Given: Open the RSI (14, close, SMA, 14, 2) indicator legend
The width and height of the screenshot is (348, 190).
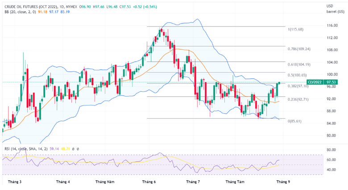Looking at the screenshot, I should 26,149.
